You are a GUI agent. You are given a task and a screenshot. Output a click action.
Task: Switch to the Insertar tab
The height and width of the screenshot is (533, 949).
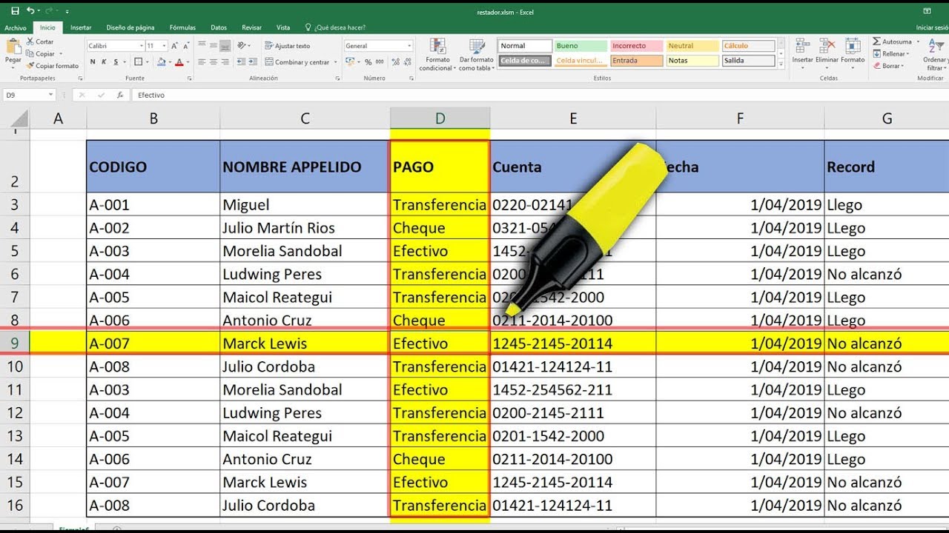(x=81, y=27)
